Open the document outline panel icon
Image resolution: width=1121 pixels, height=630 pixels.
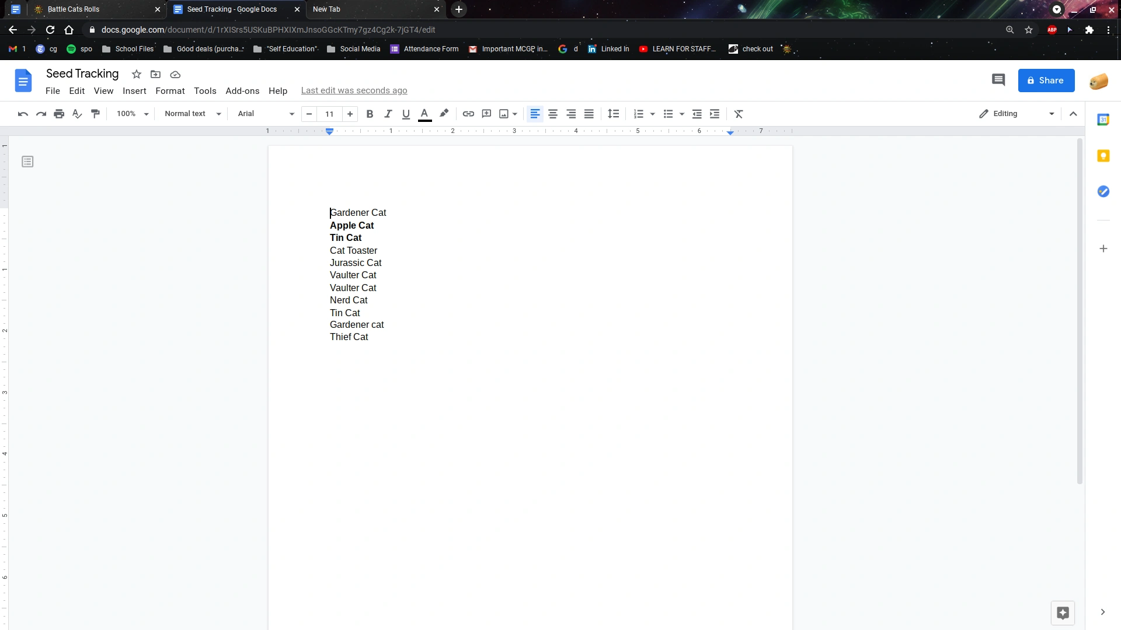coord(27,162)
